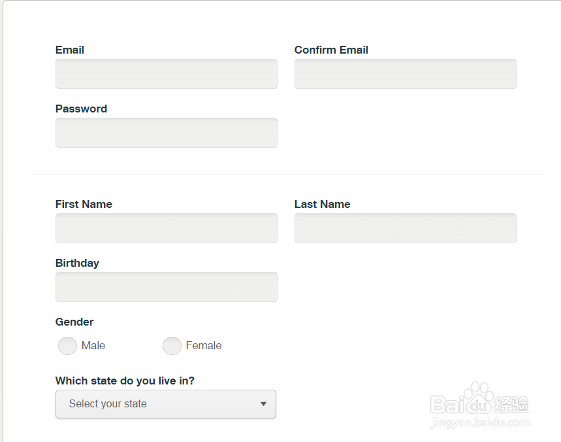Image resolution: width=561 pixels, height=442 pixels.
Task: Click the state dropdown arrow icon
Action: pyautogui.click(x=263, y=404)
